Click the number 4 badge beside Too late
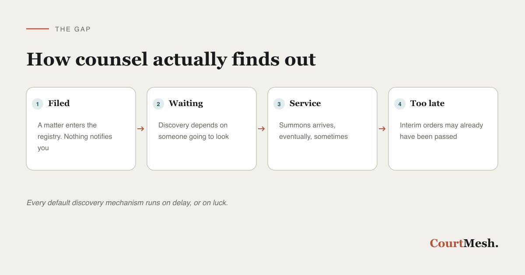 coord(400,104)
